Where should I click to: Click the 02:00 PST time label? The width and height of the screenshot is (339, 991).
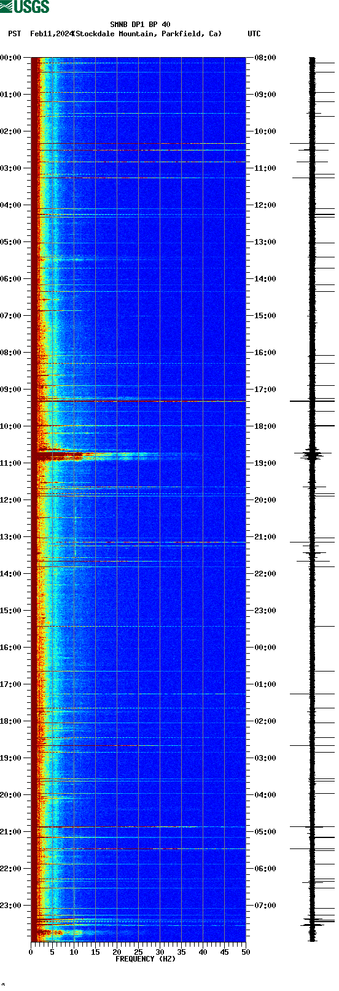point(11,131)
